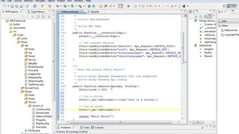
Task: Open the Run dropdown arrow
Action: tap(68, 6)
